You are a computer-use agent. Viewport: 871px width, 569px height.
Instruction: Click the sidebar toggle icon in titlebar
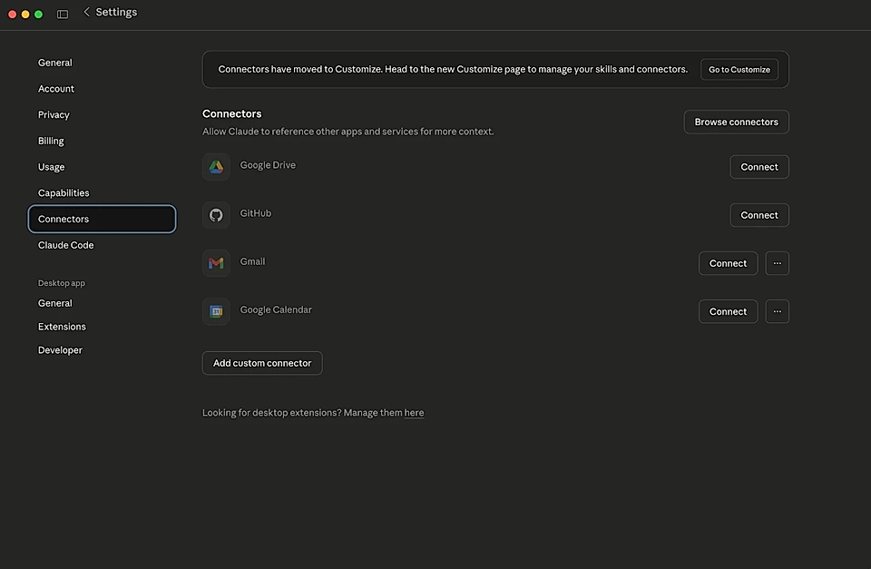(62, 14)
